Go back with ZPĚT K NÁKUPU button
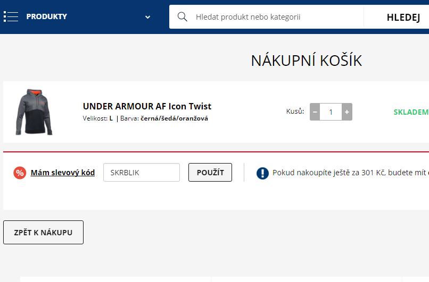The height and width of the screenshot is (282, 429). coord(43,232)
